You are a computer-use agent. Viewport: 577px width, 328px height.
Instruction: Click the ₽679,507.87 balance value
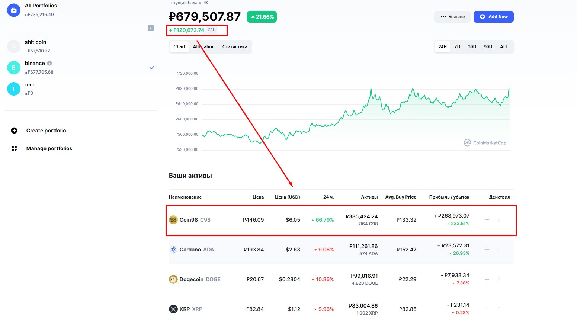tap(205, 17)
